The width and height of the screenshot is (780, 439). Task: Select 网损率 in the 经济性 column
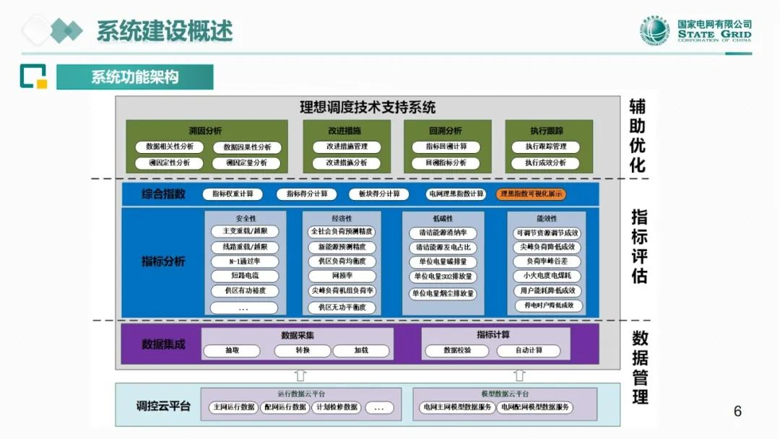[x=342, y=276]
